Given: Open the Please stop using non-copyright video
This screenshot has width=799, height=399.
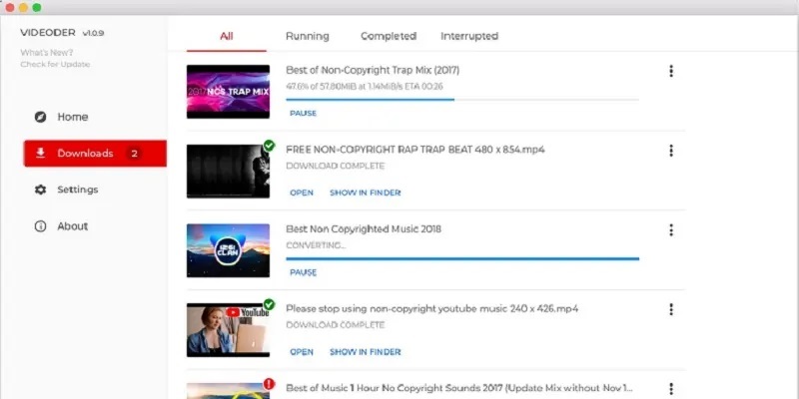Looking at the screenshot, I should click(x=302, y=352).
